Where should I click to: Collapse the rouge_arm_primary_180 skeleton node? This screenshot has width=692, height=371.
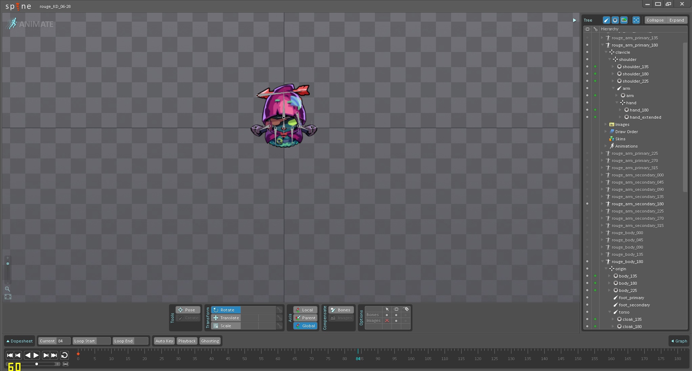coord(602,45)
